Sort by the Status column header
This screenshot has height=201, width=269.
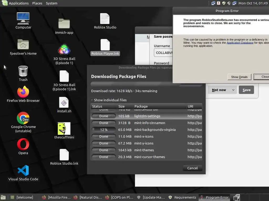104,106
